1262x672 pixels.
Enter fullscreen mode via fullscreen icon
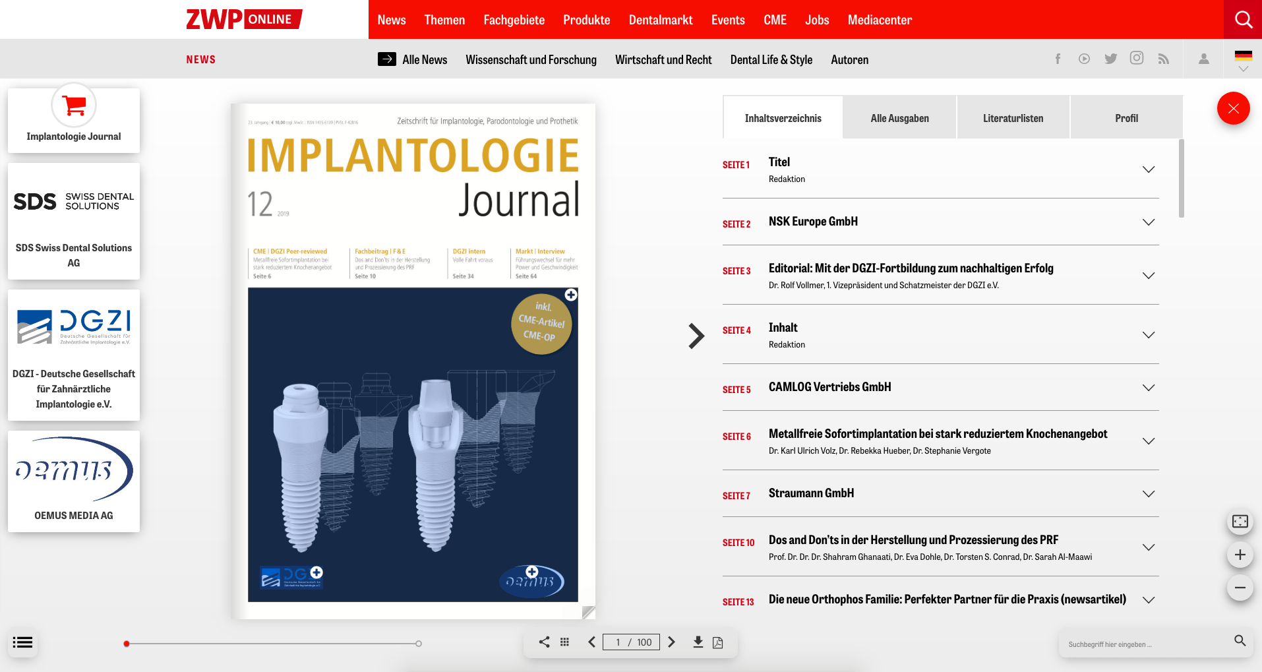(1240, 521)
